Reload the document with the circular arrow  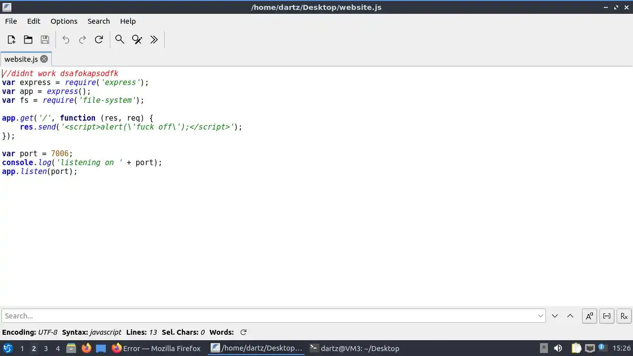click(x=99, y=40)
